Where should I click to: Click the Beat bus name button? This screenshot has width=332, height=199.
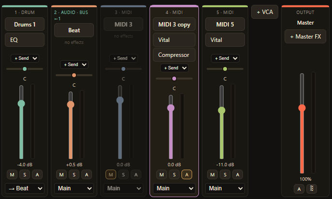click(x=74, y=30)
